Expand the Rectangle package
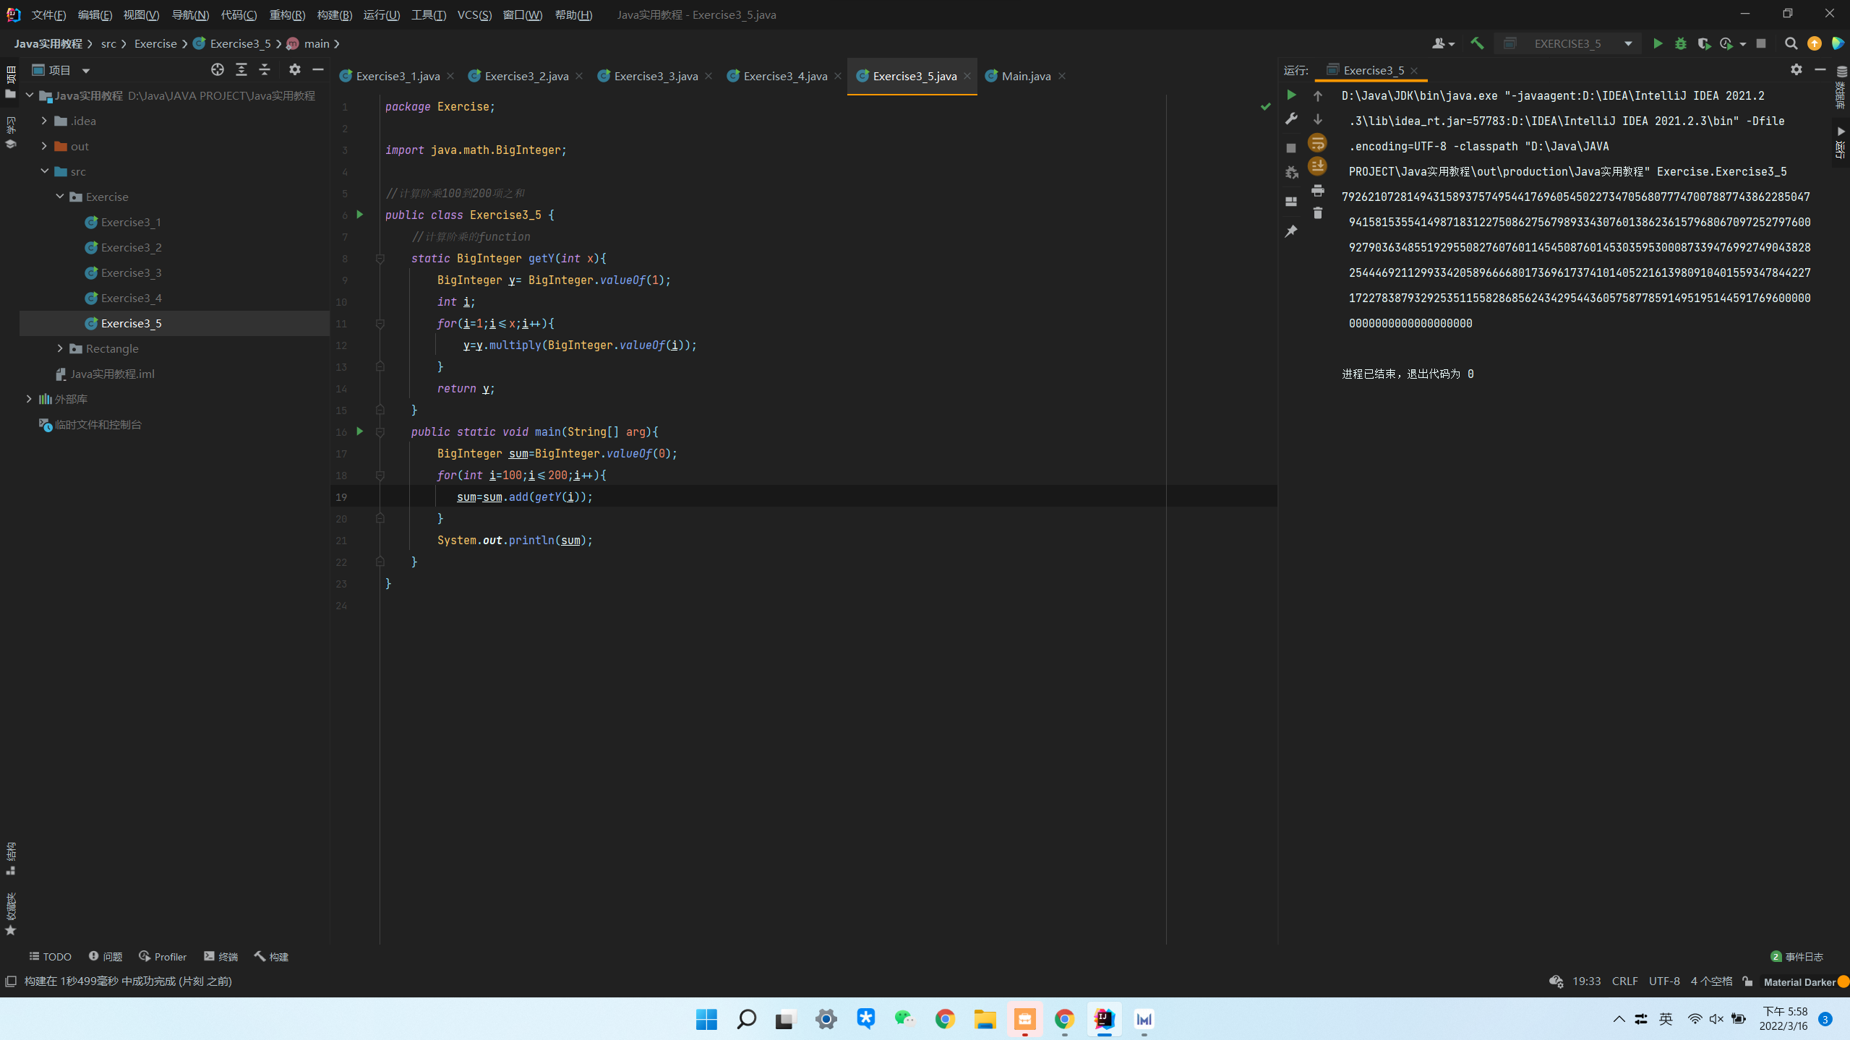 pyautogui.click(x=60, y=348)
